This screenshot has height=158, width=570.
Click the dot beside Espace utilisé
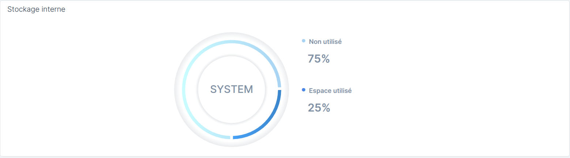click(x=303, y=90)
